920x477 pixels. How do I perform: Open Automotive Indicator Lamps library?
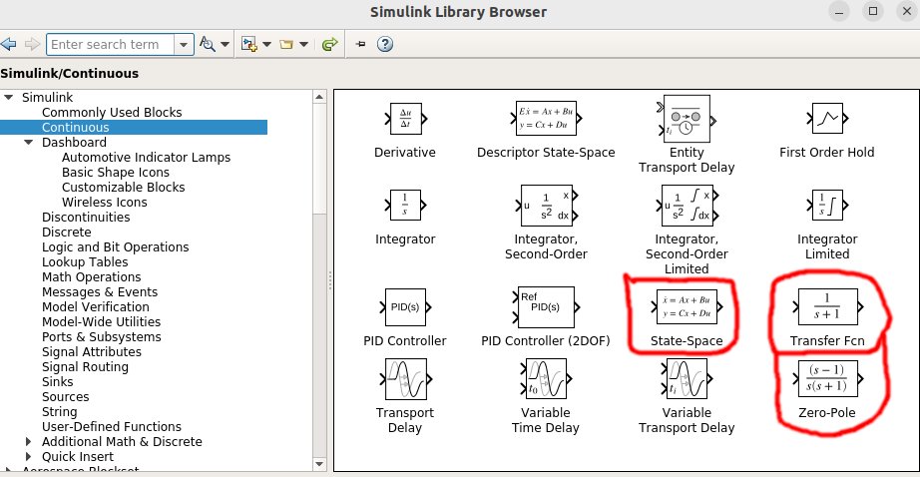click(146, 158)
